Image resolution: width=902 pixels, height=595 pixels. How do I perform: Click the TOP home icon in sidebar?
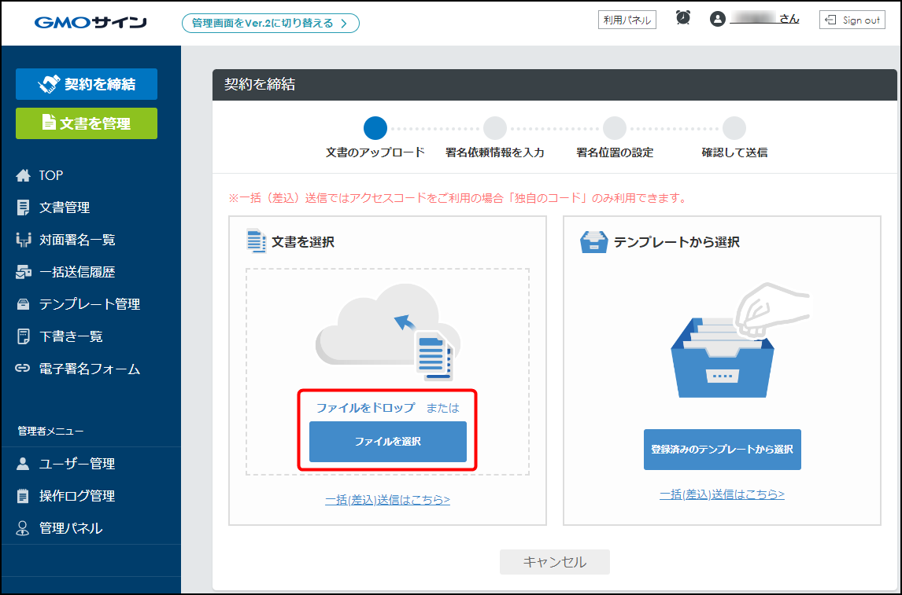(23, 175)
